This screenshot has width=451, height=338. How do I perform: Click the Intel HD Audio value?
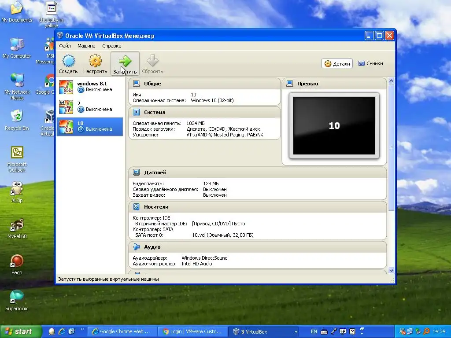[197, 264]
